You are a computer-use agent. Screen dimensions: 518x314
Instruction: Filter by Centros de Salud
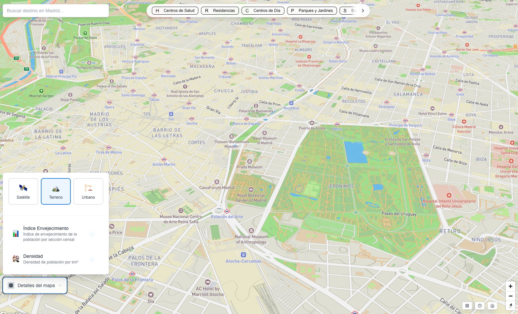175,11
